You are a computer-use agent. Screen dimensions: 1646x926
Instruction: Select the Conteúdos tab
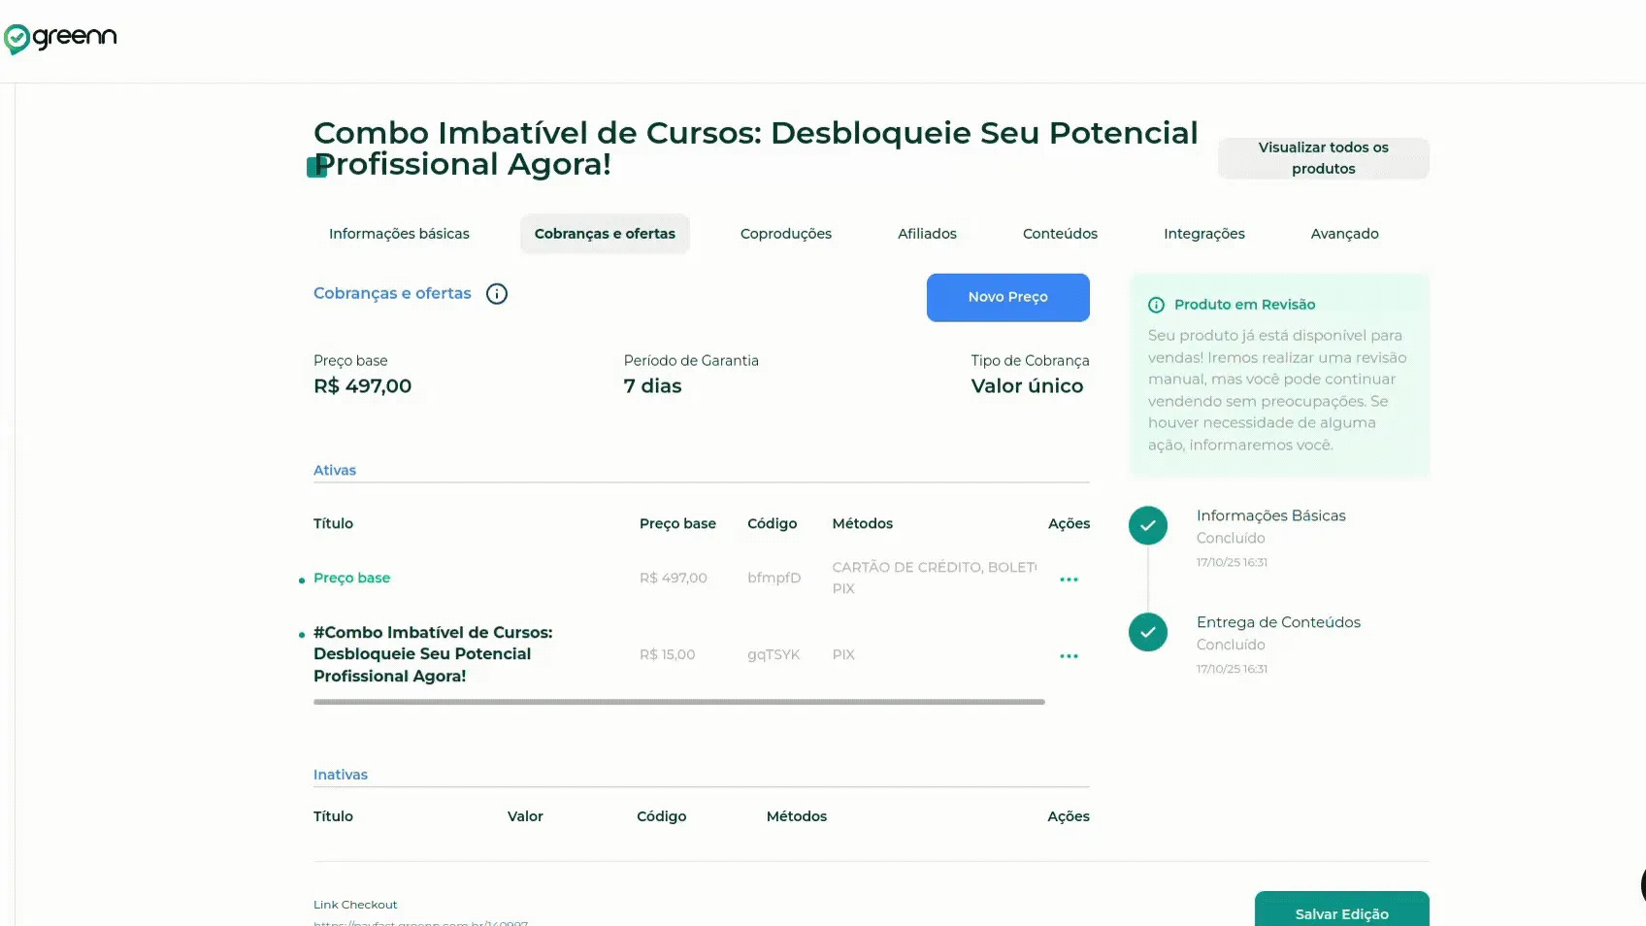(1060, 234)
